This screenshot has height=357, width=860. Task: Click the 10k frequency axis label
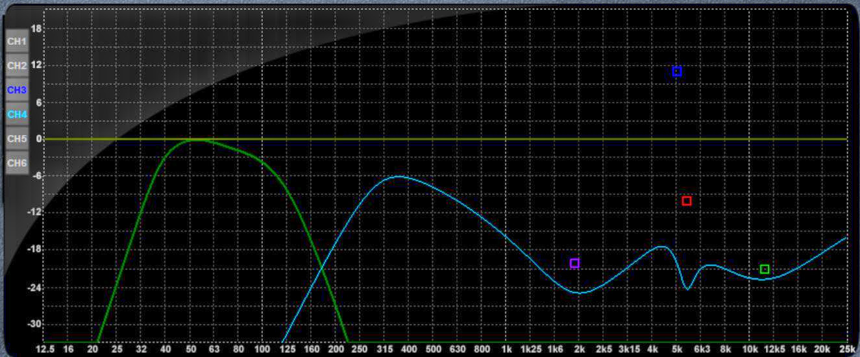point(750,349)
